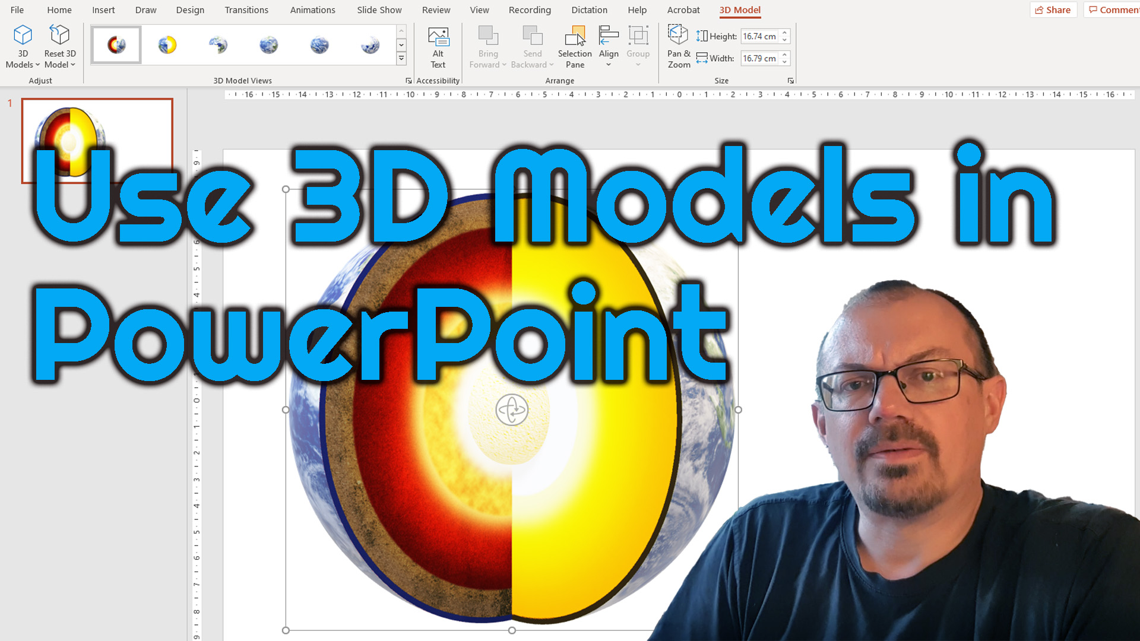Open the Slide Show tab
Screen dimensions: 1140x641
[379, 10]
